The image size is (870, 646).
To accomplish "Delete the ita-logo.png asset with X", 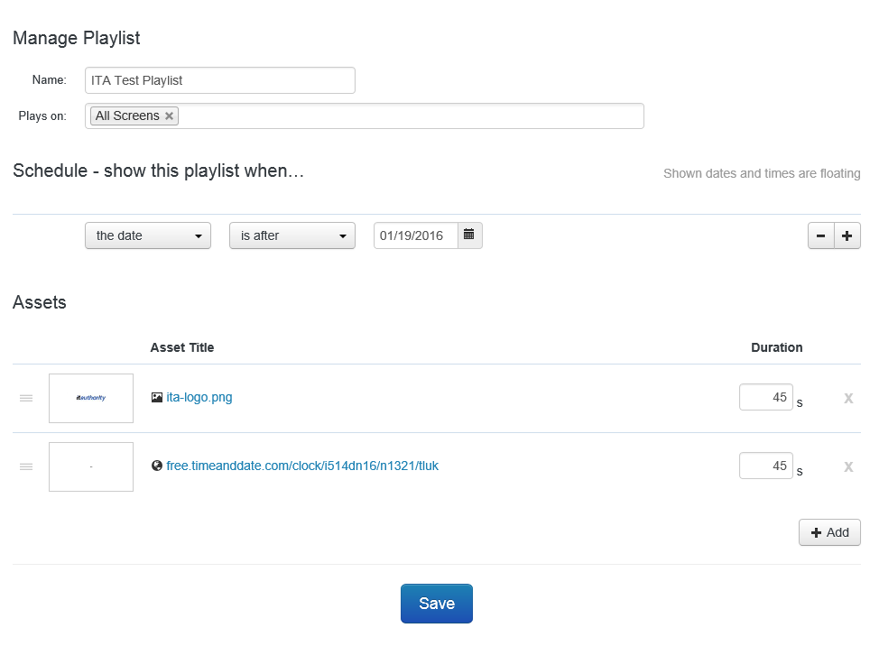I will (x=848, y=398).
